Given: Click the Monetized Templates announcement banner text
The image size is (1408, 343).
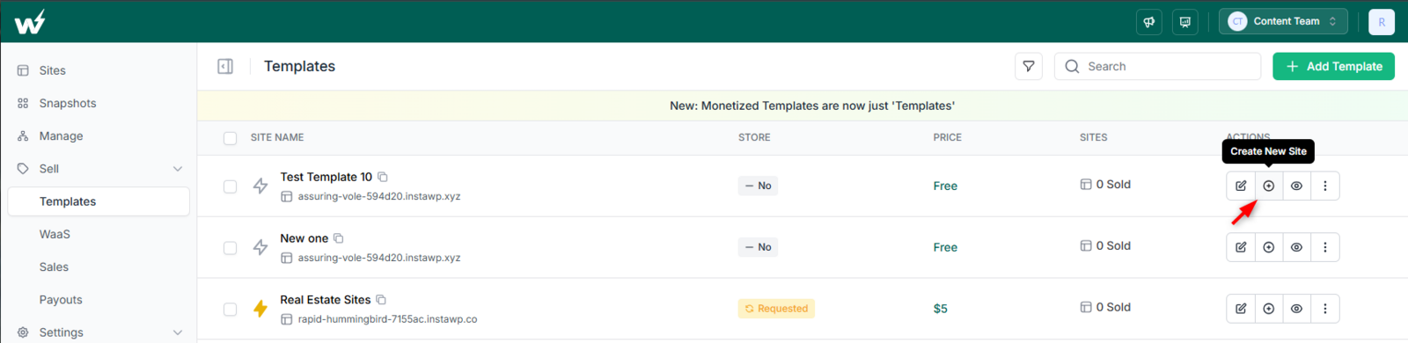Looking at the screenshot, I should tap(812, 106).
